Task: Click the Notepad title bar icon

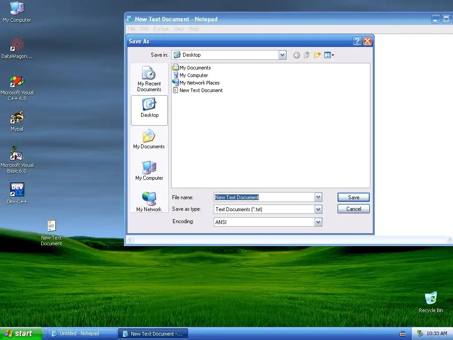Action: point(130,19)
